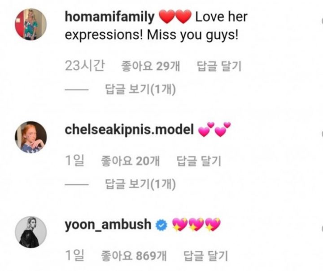Click the chelseakipnis.model username

[x=129, y=130]
